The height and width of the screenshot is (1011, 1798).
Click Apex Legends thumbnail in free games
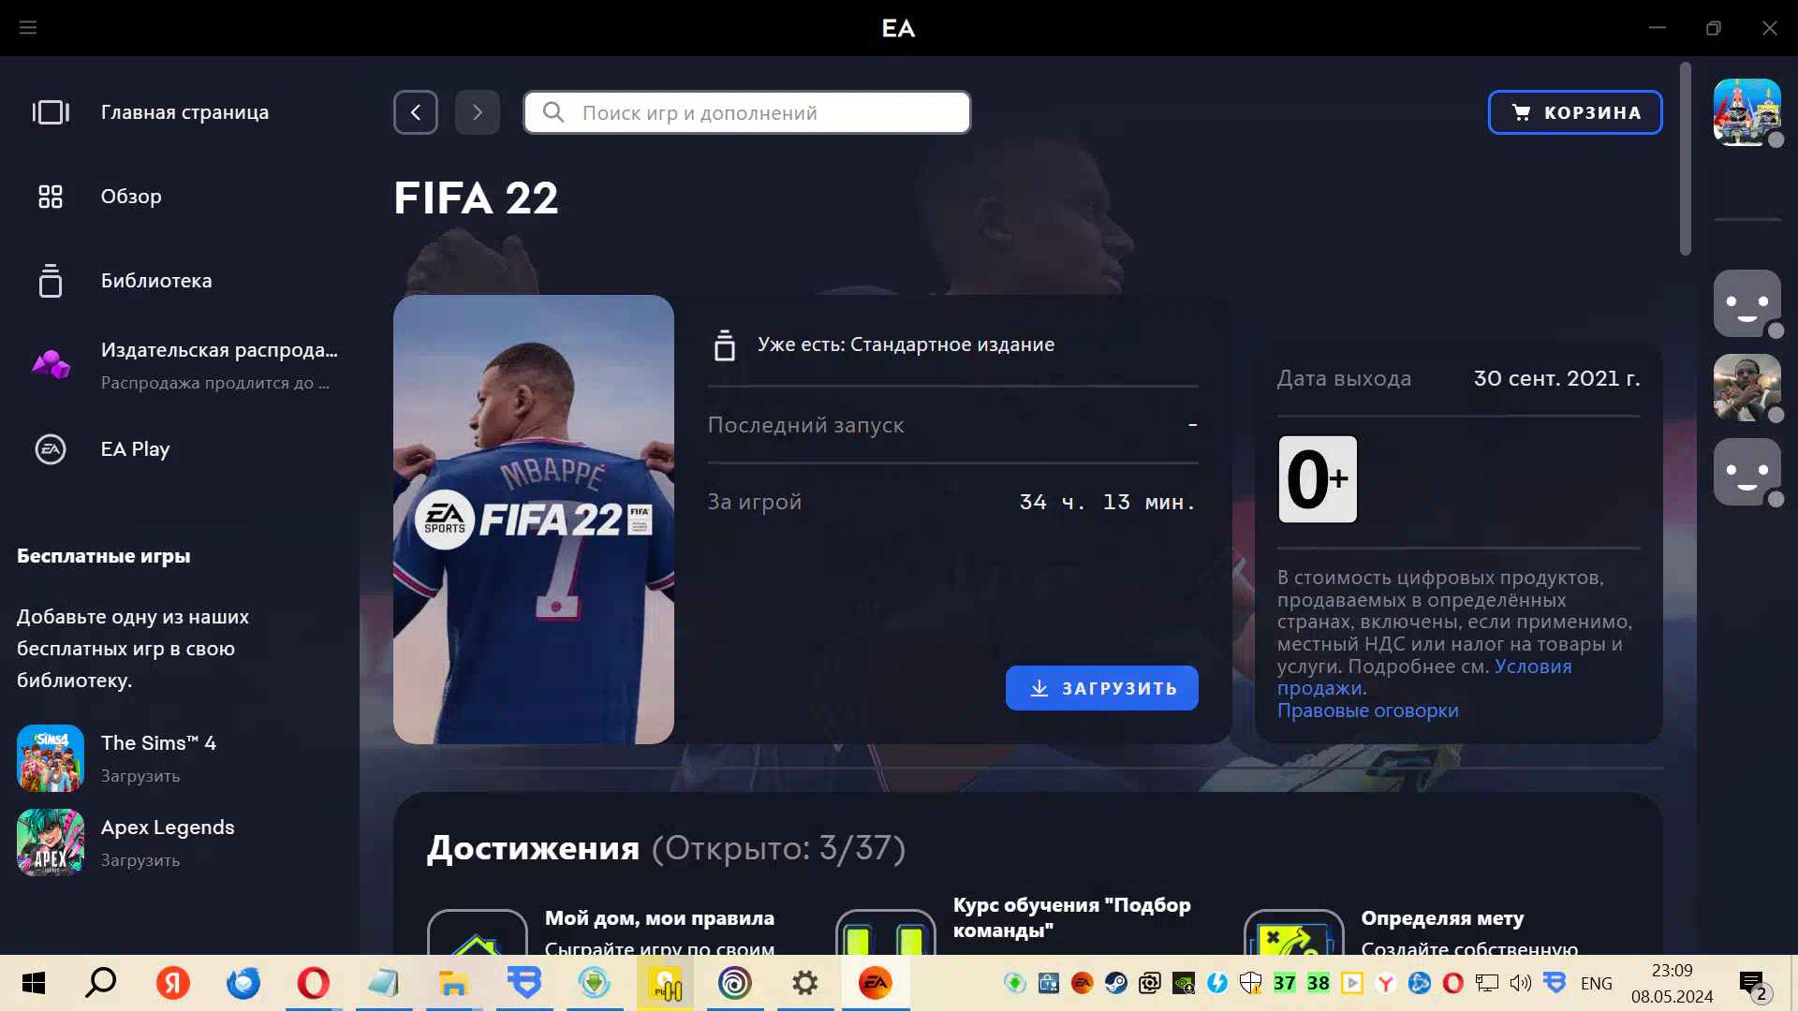[x=51, y=842]
